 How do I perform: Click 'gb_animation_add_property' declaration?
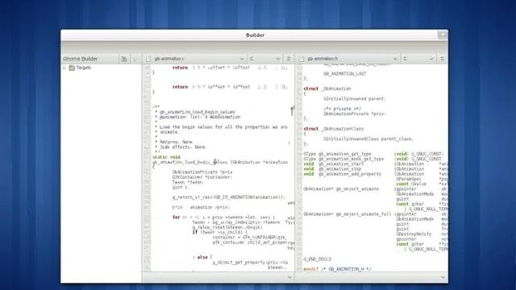pos(349,174)
